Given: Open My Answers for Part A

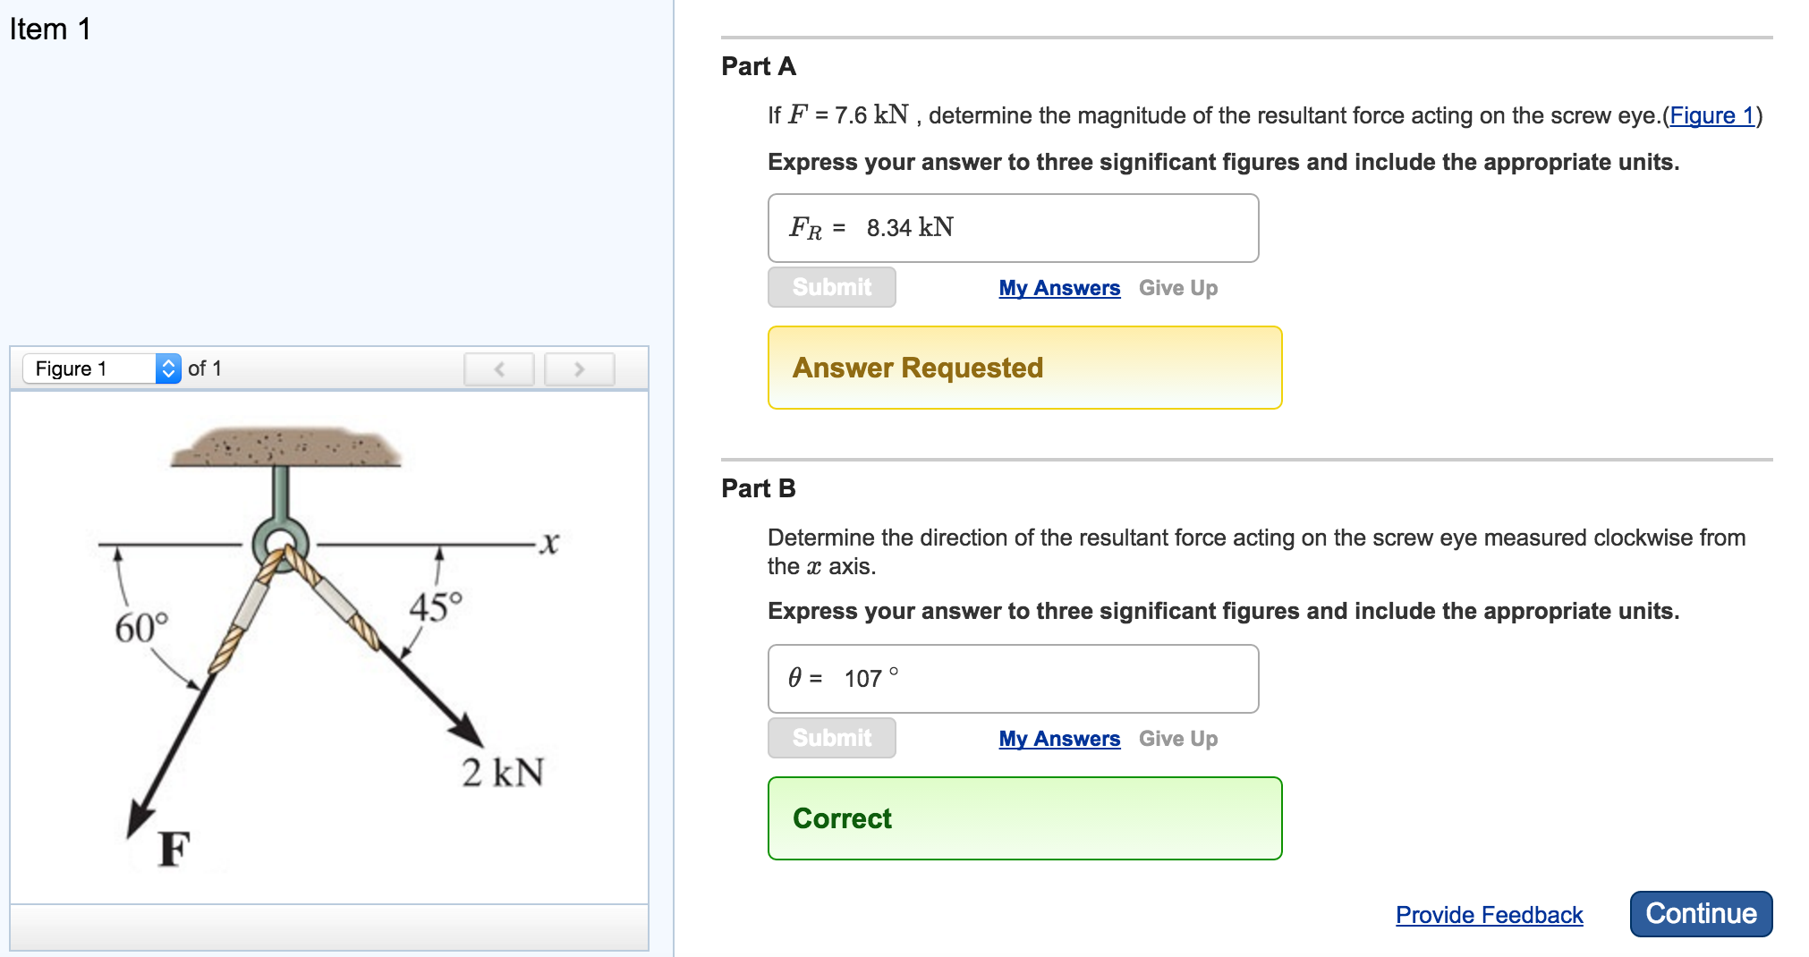Looking at the screenshot, I should 1058,288.
